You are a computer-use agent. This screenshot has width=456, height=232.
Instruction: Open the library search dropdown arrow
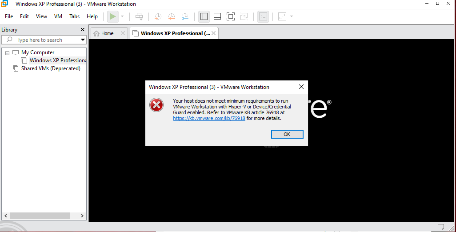(x=83, y=40)
